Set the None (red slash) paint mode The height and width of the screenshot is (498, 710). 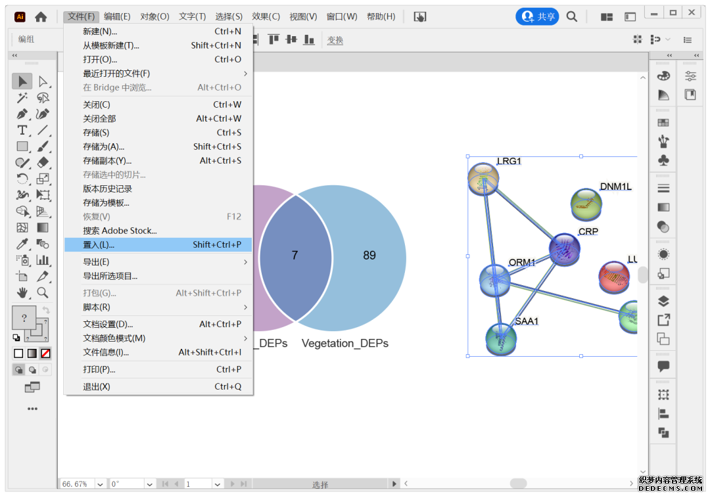pyautogui.click(x=45, y=353)
